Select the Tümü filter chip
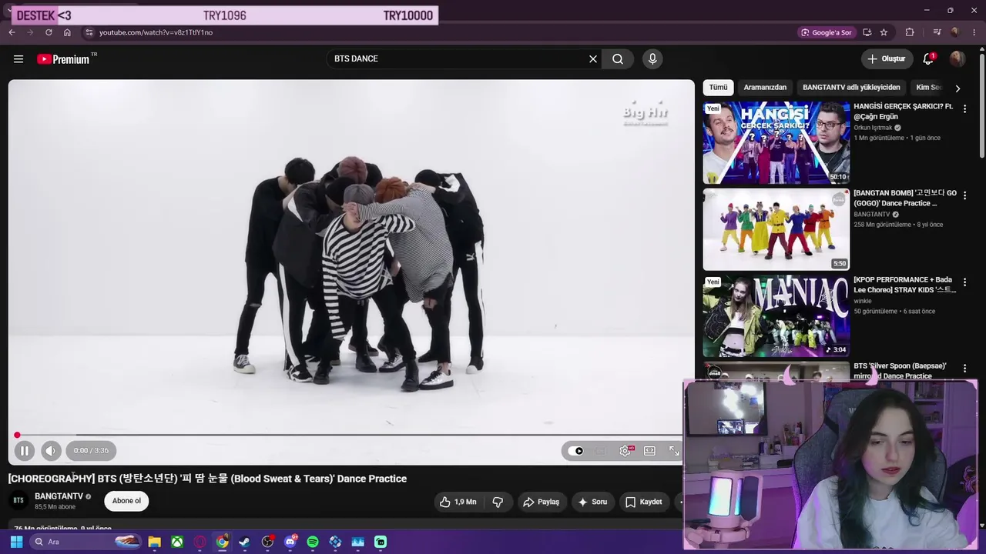Viewport: 986px width, 554px height. (718, 88)
